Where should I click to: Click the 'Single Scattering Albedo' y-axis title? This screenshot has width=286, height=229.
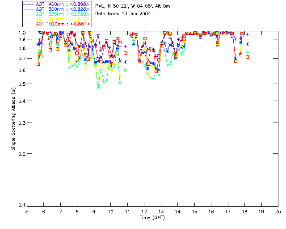(13, 119)
